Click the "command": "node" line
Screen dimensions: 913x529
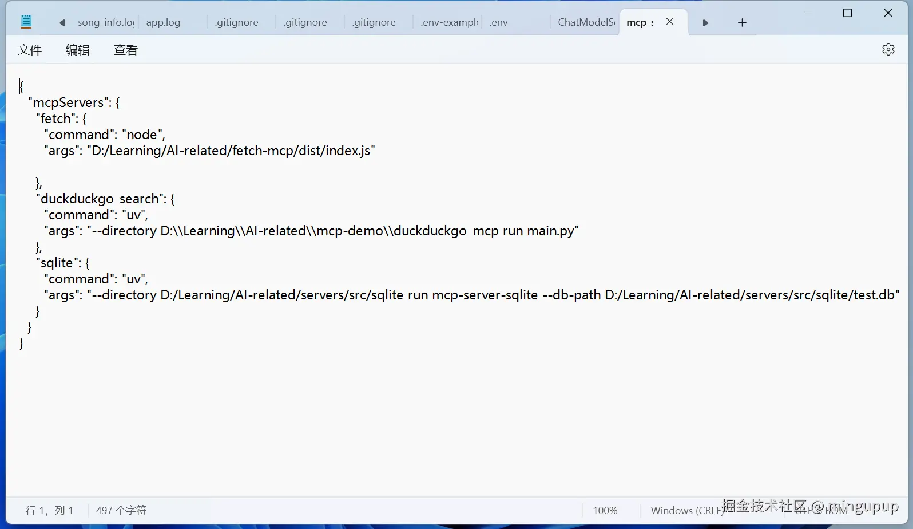tap(105, 135)
